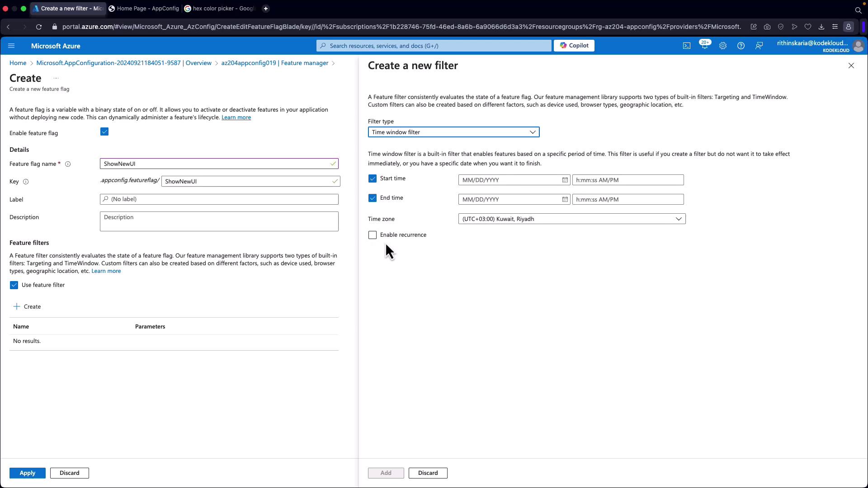The width and height of the screenshot is (868, 488).
Task: Click the Description text field
Action: (219, 221)
